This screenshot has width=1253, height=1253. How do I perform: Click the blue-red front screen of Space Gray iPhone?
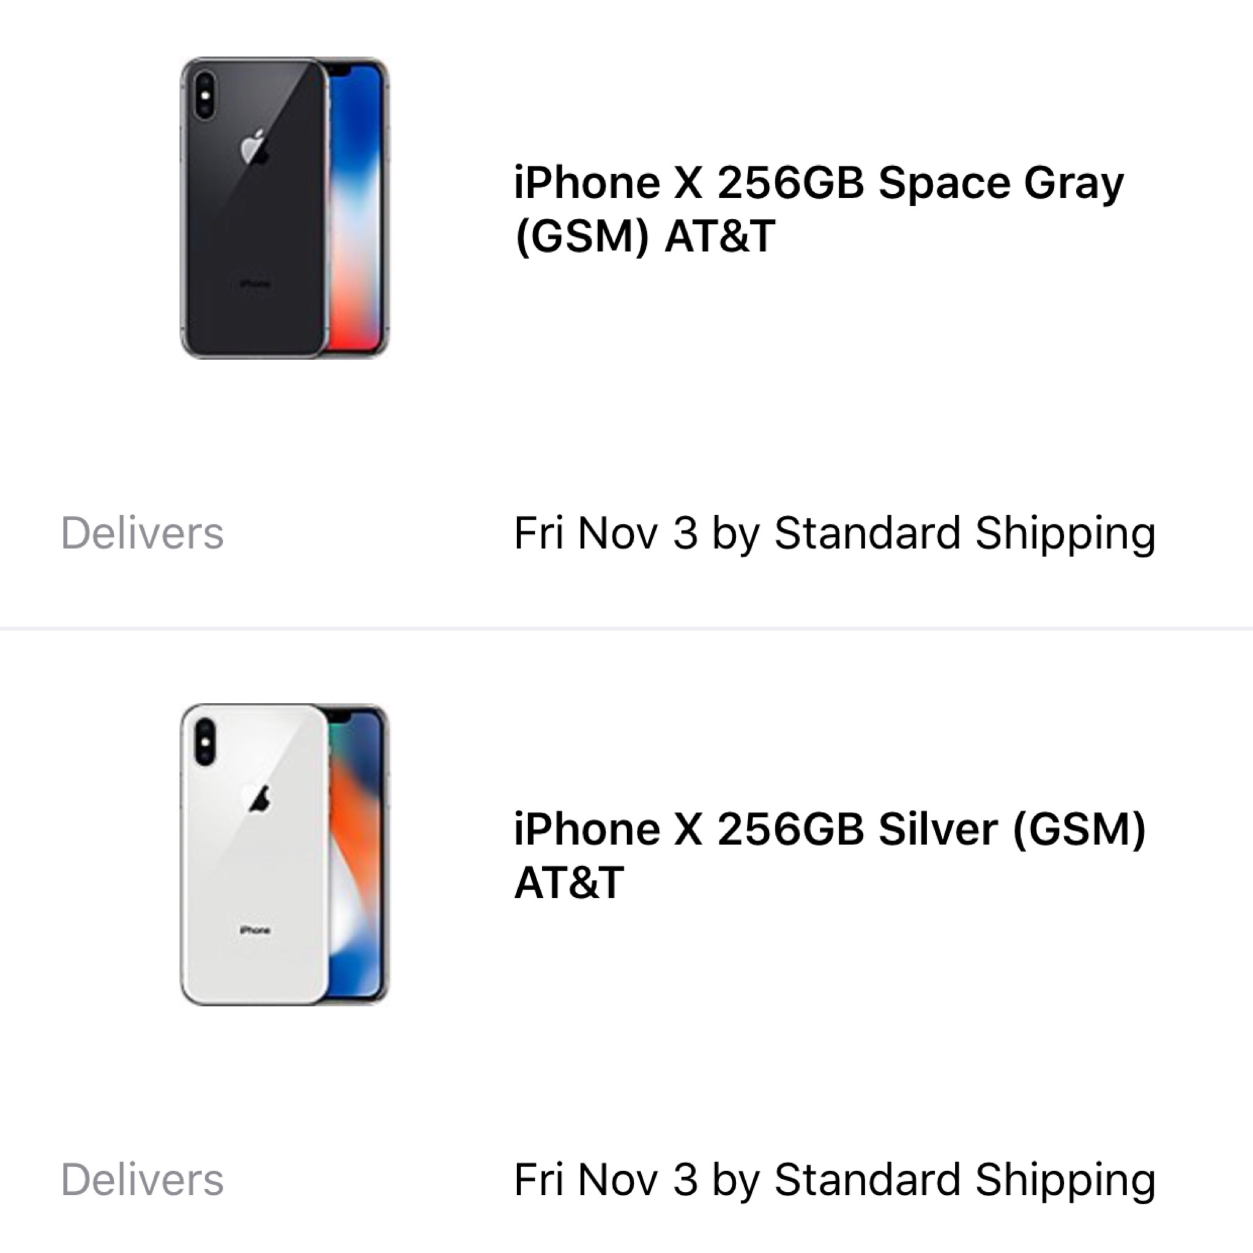tap(354, 209)
